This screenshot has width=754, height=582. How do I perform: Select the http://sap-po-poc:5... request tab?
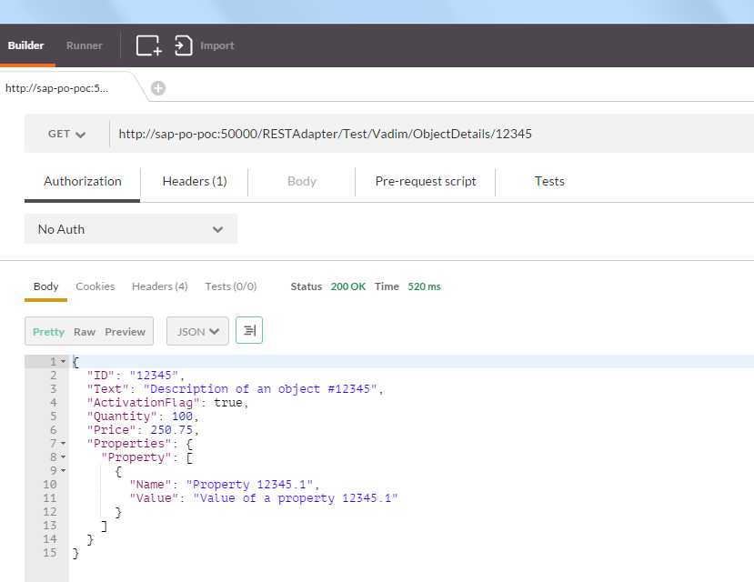pos(56,88)
